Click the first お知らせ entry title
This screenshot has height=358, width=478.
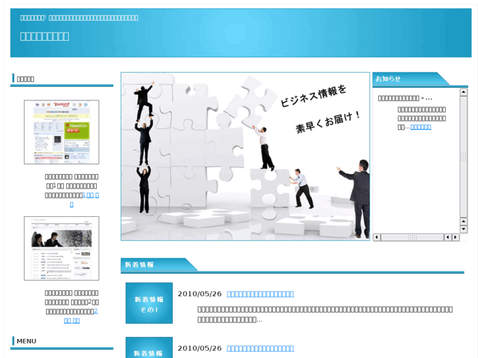point(405,99)
